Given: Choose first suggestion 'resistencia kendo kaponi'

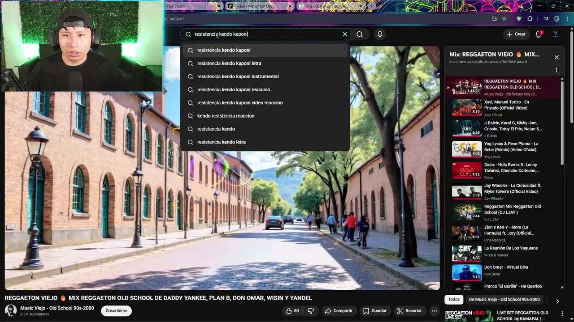Looking at the screenshot, I should tap(265, 50).
